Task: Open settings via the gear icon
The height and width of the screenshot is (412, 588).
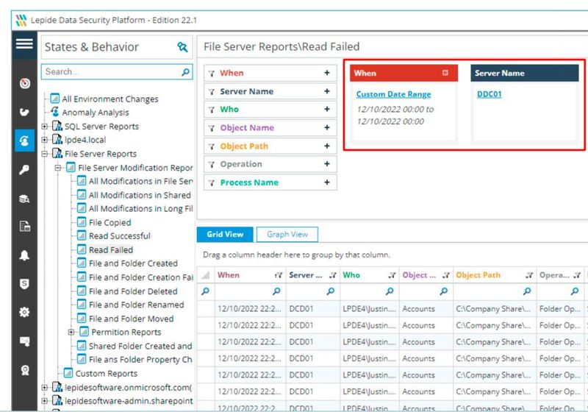Action: [24, 313]
